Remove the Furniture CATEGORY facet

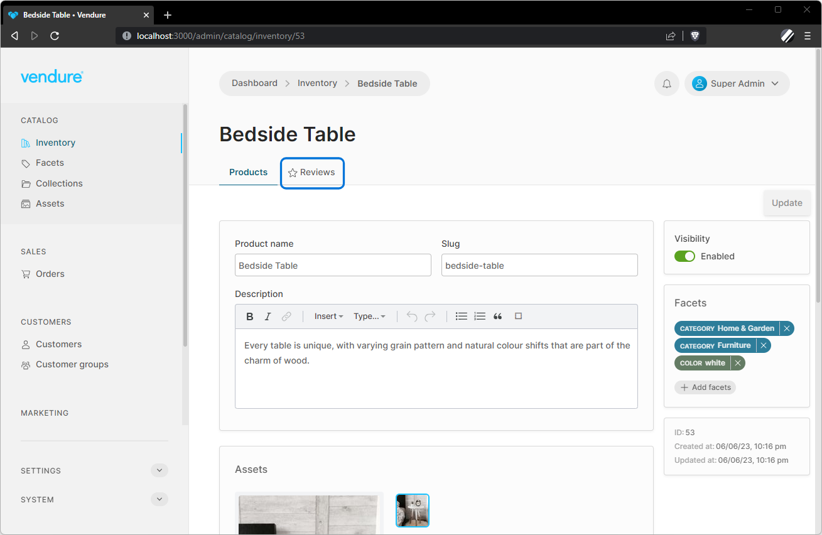[x=764, y=345]
